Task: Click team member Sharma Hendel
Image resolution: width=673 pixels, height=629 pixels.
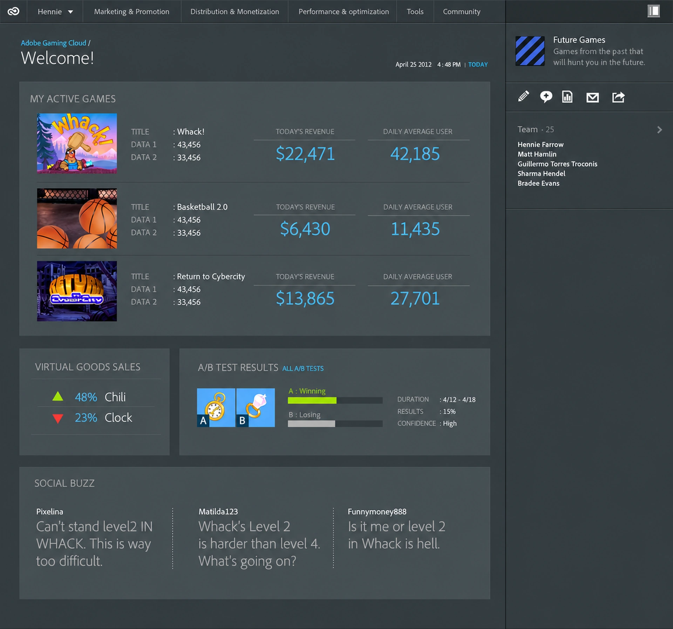Action: point(541,174)
